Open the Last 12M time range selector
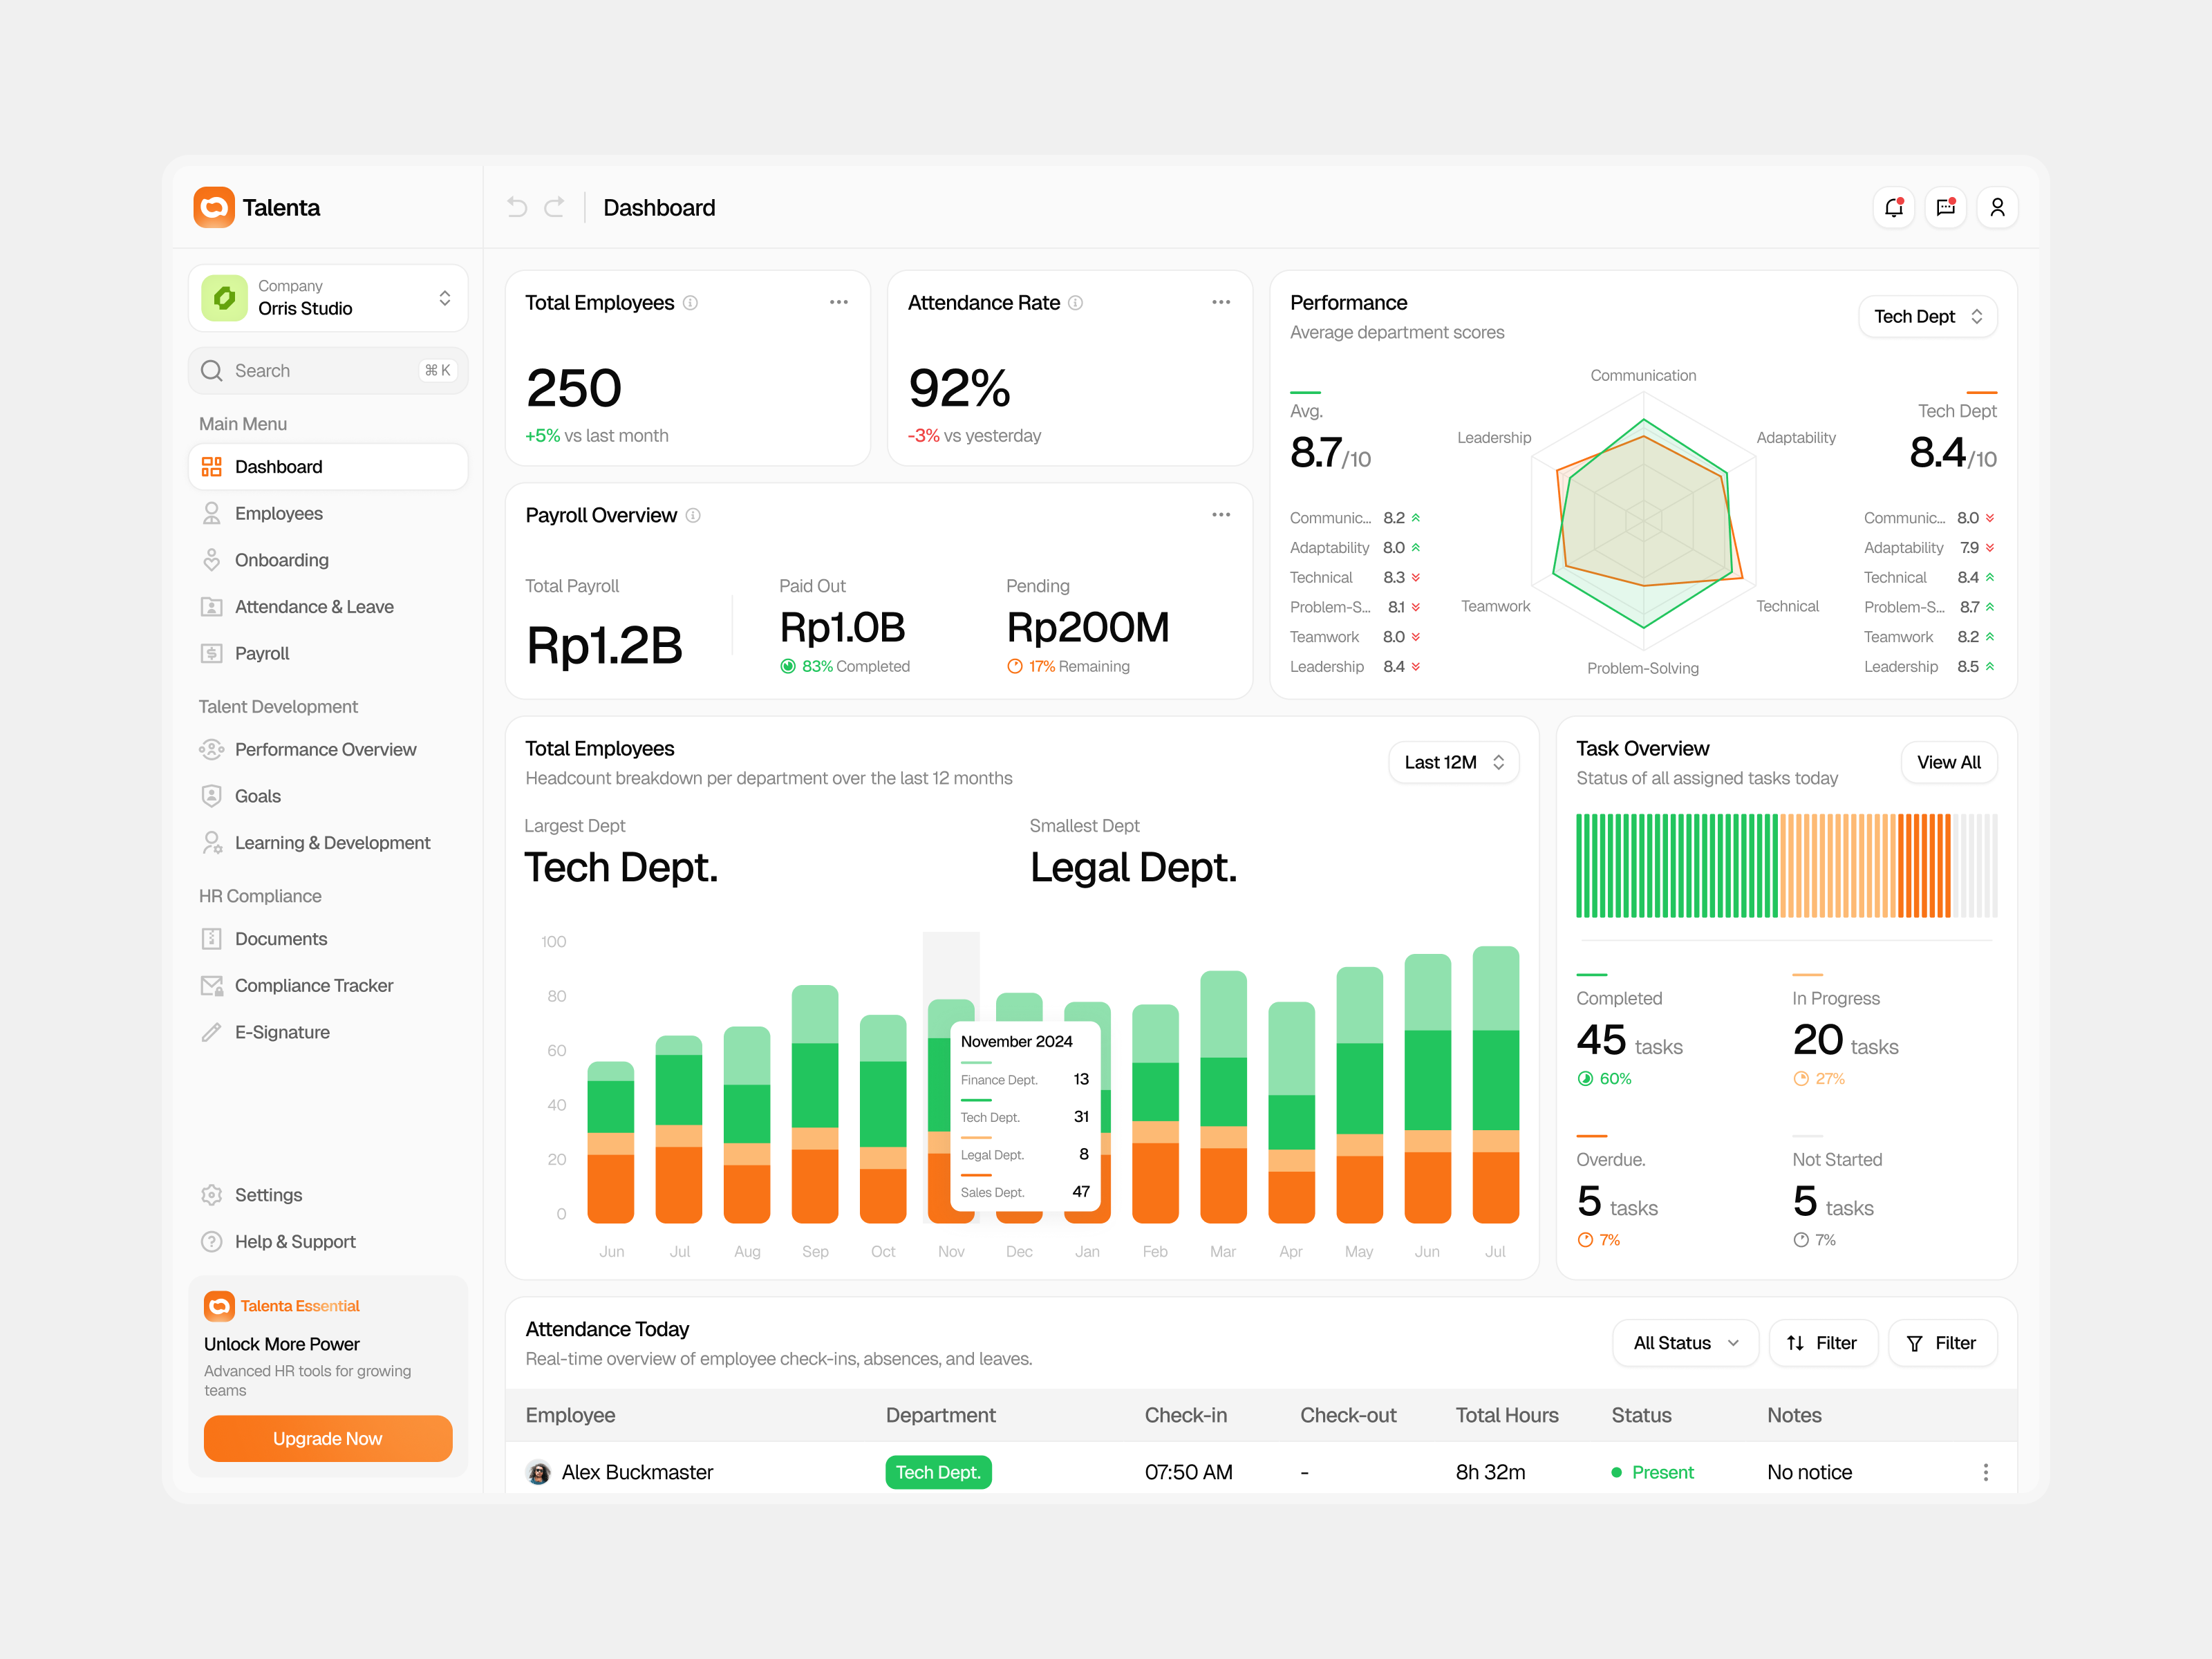 point(1453,762)
